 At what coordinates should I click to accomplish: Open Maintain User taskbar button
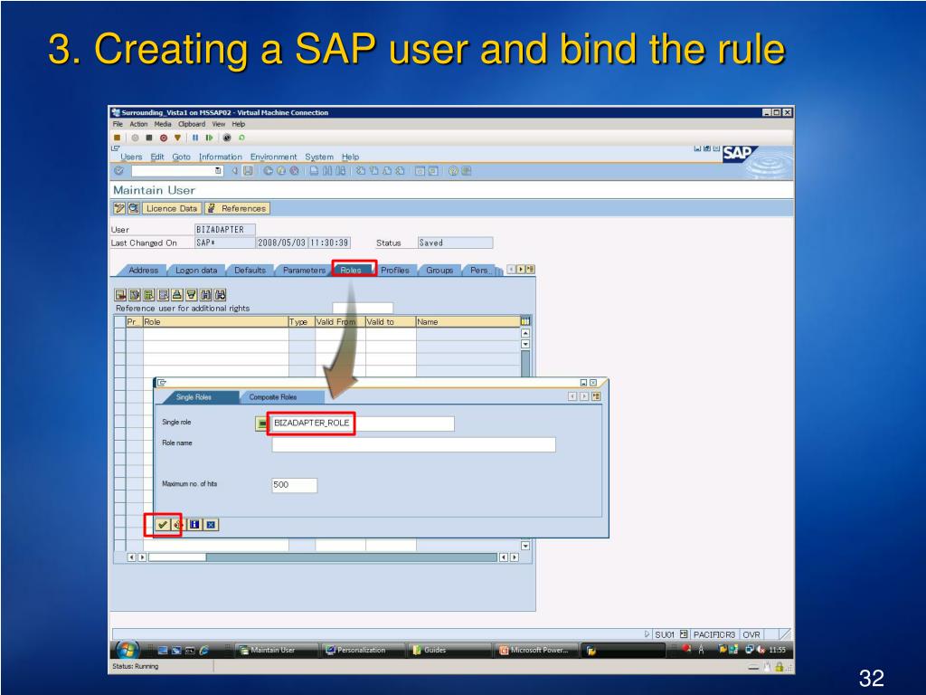pyautogui.click(x=277, y=650)
